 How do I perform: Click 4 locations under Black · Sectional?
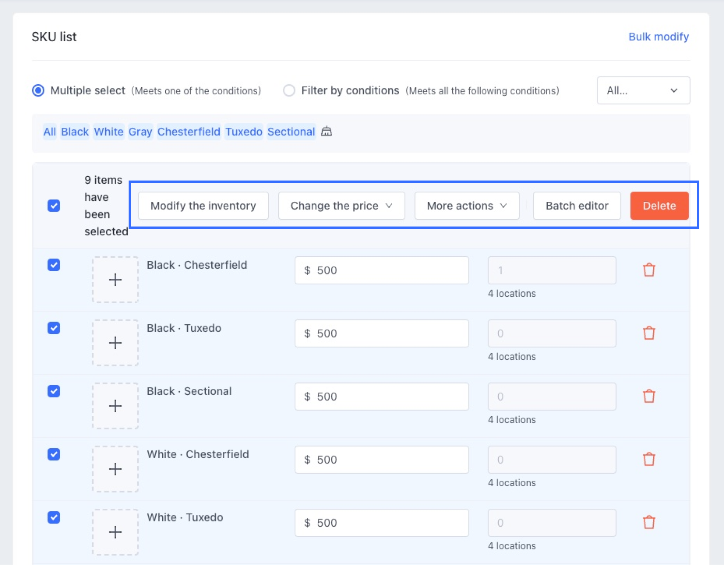(x=512, y=419)
